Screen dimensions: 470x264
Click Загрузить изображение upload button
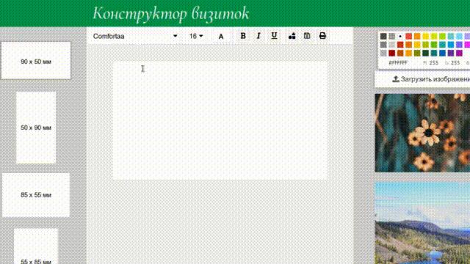coord(422,79)
